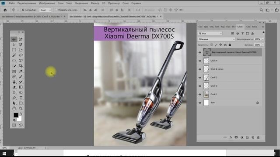Hide the Фон background layer eye icon
Screen dimensions: 280x157
200,103
